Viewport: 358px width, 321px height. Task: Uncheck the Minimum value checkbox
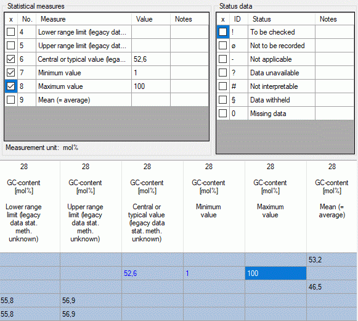[10, 72]
